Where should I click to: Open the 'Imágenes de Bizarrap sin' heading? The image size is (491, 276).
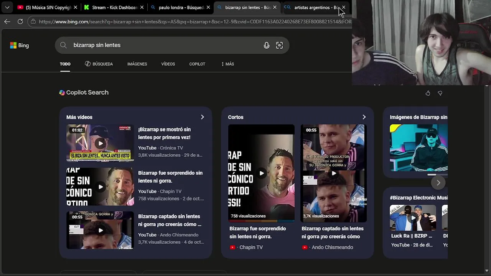click(419, 117)
